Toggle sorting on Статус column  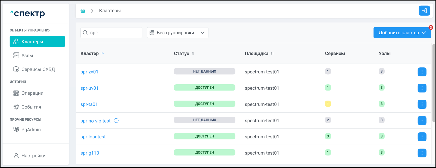click(x=193, y=54)
